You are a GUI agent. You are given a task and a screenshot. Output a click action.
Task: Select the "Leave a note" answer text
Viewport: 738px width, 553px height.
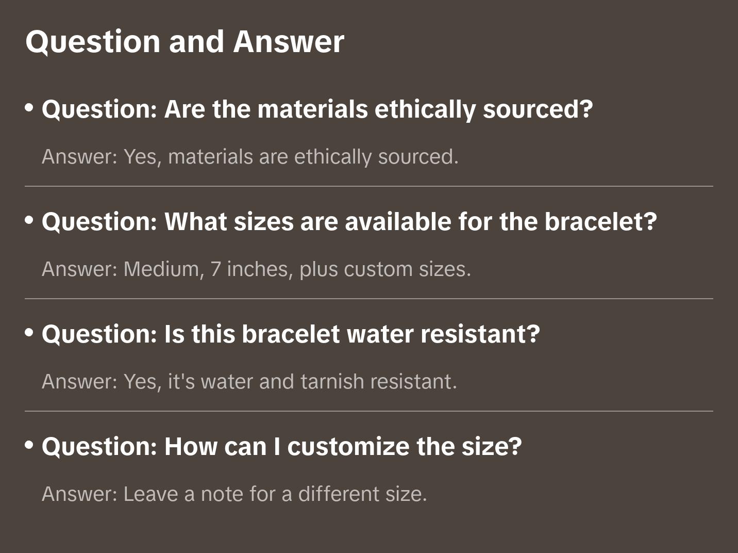[234, 494]
